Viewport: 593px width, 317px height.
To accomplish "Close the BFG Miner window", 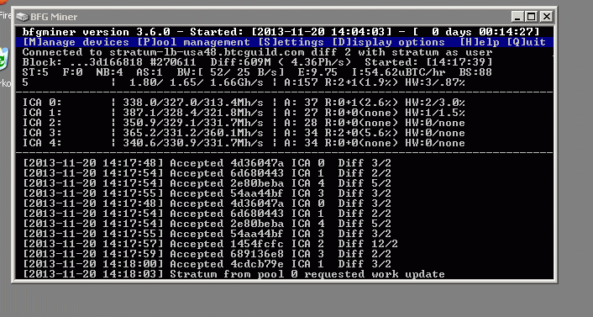I will (x=546, y=17).
